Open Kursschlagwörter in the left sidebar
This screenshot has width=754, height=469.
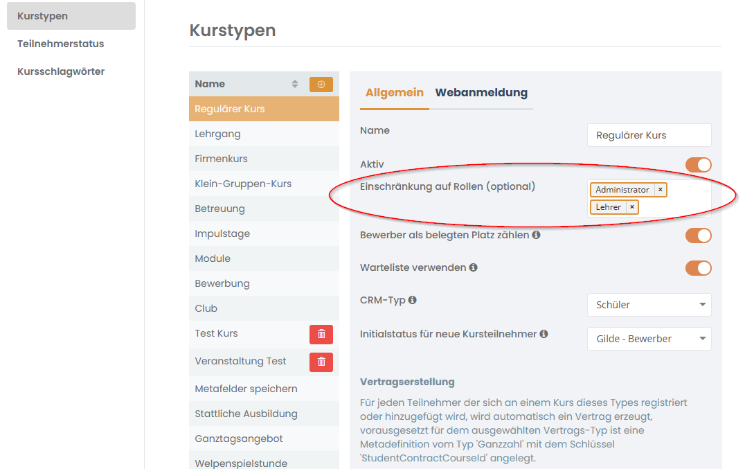(x=61, y=71)
